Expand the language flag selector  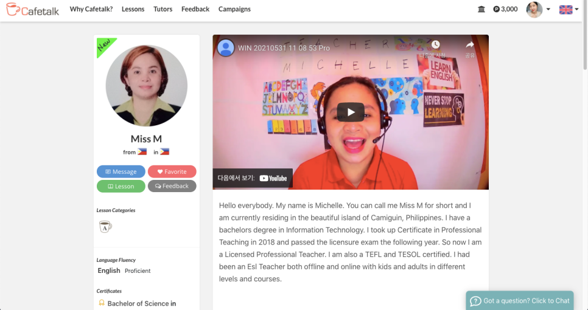(569, 9)
